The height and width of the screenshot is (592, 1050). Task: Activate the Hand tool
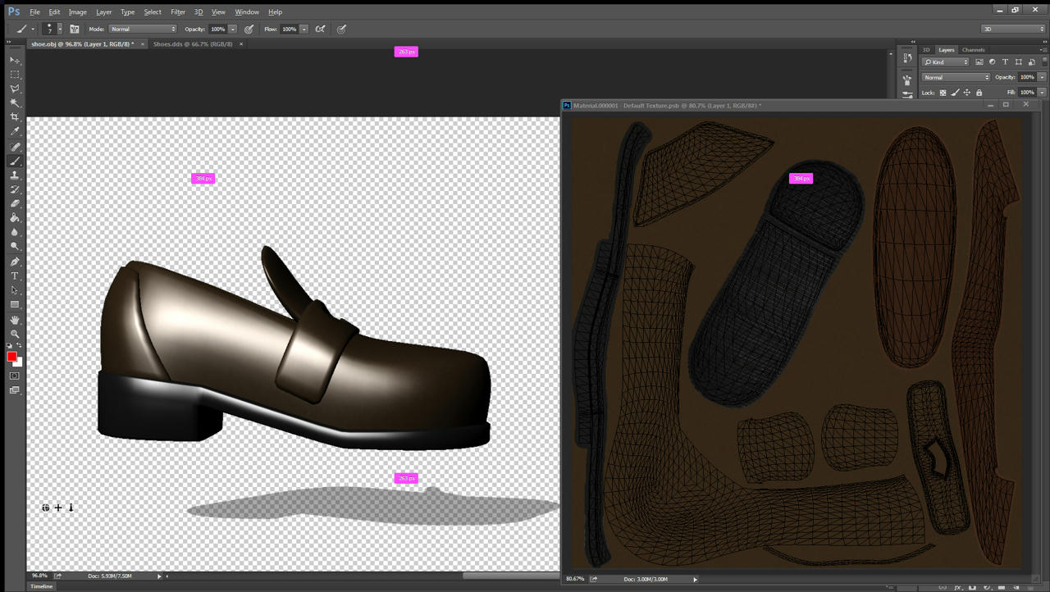pos(15,320)
